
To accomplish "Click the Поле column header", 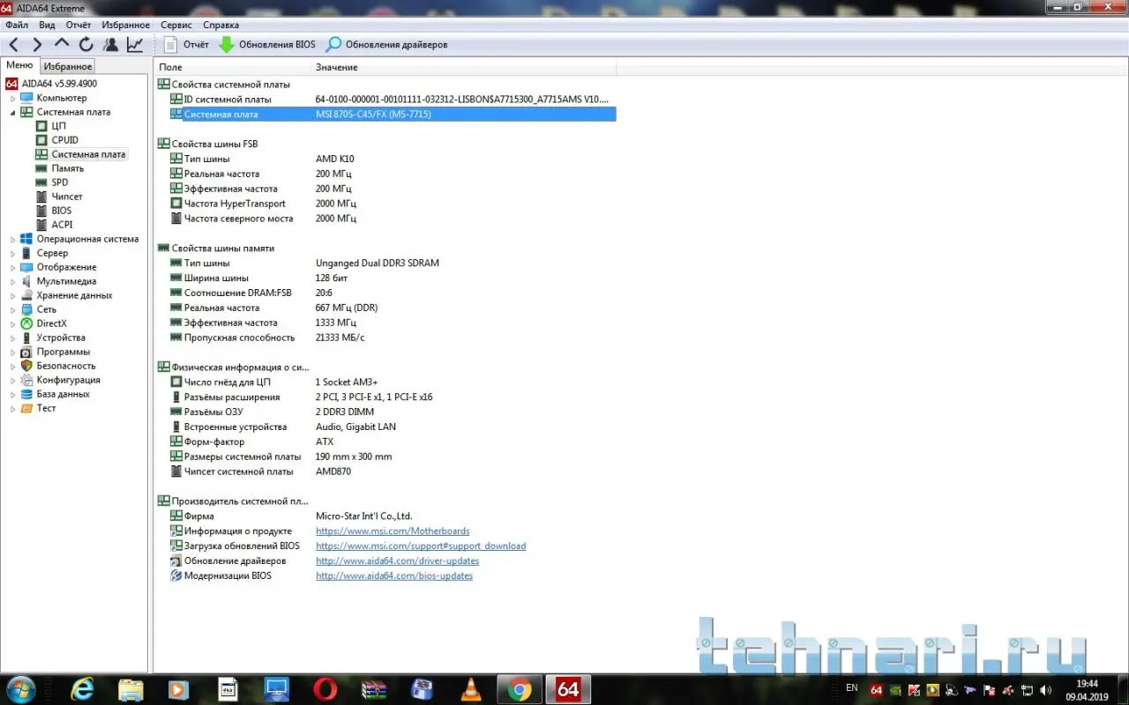I will (233, 67).
